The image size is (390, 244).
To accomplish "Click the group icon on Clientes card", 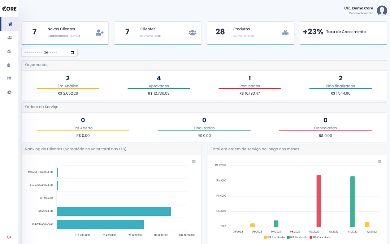I will [x=192, y=33].
